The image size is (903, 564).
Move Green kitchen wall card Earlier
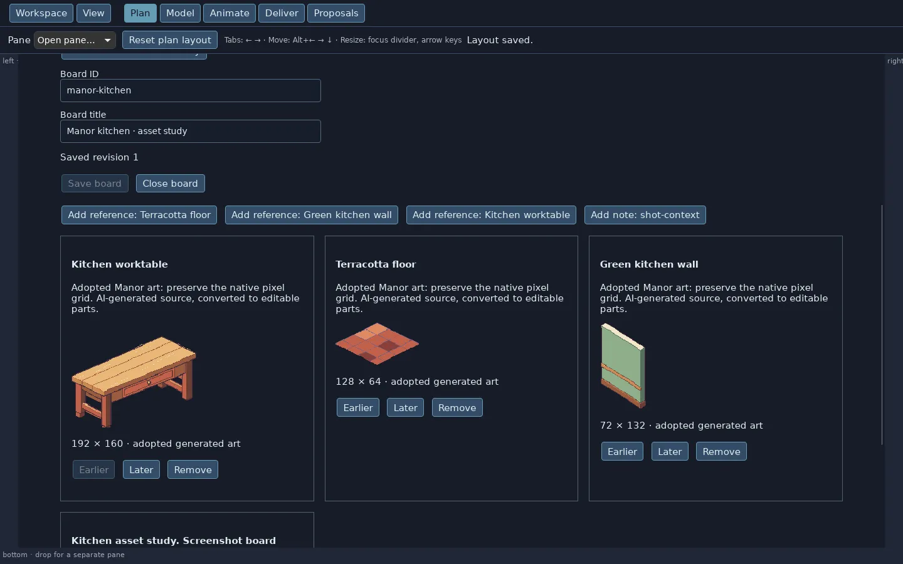[622, 452]
